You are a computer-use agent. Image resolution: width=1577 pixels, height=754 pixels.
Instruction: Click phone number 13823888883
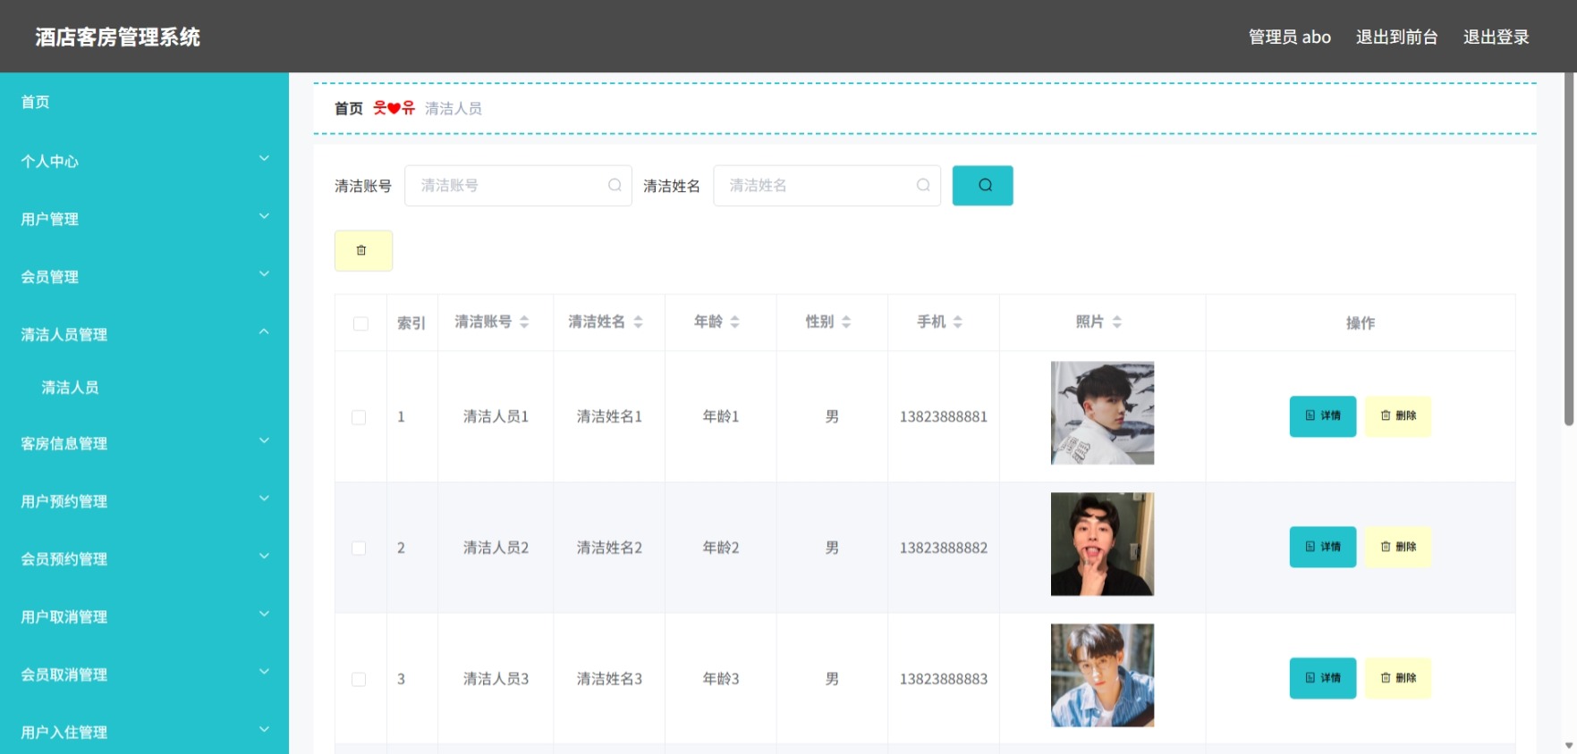tap(944, 679)
